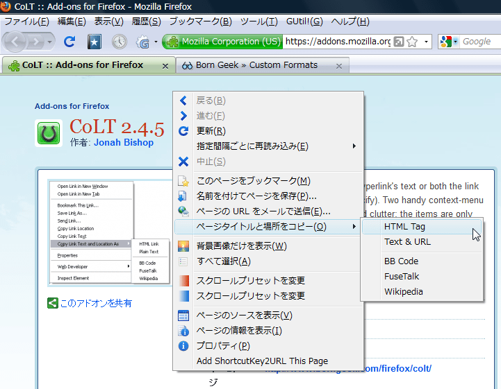Open the ツール(T) menu
Viewport: 501px width, 389px height.
258,21
